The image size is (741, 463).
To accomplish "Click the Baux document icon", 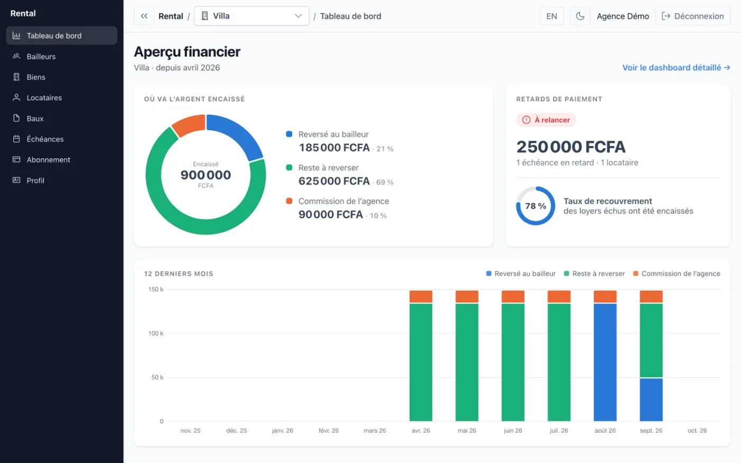I will (x=16, y=119).
